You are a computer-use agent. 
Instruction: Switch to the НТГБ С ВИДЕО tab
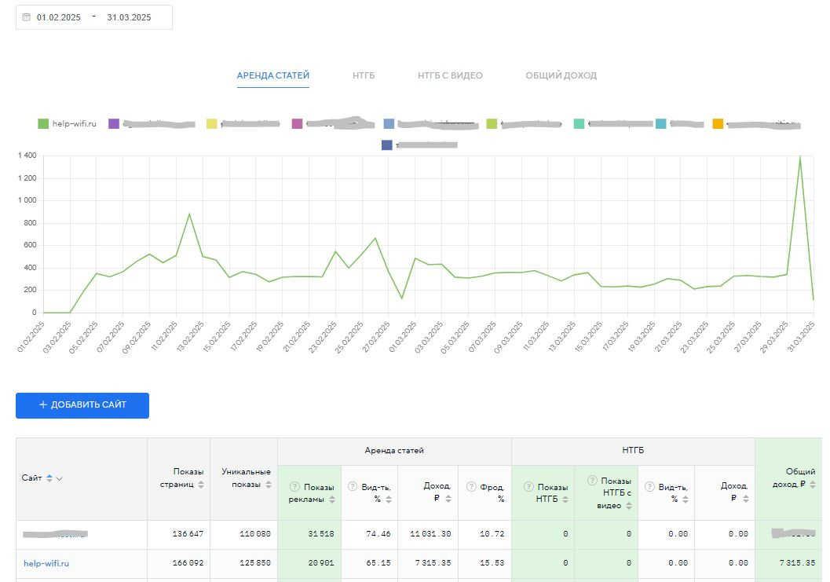(450, 75)
